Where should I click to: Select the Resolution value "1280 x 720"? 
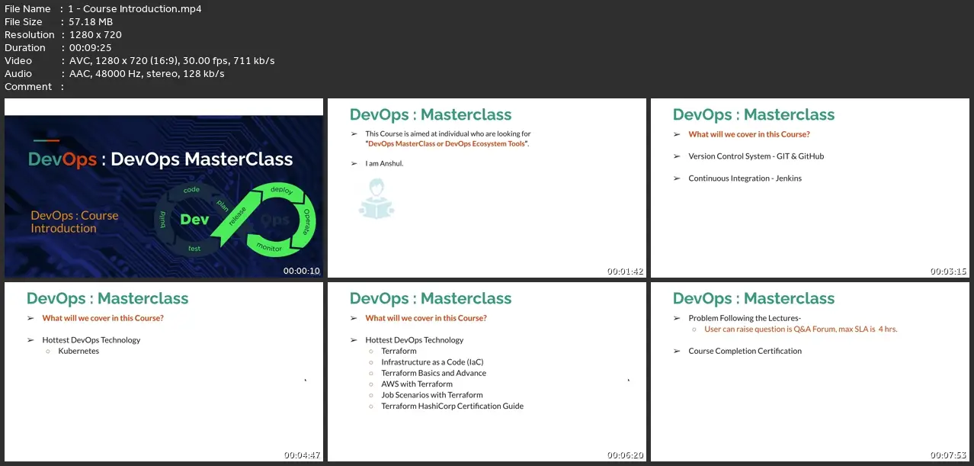(95, 35)
